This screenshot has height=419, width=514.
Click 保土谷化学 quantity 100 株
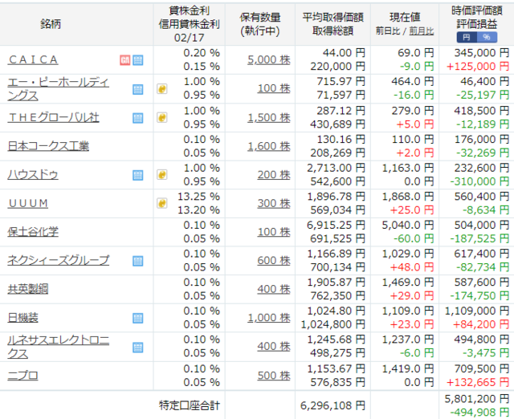point(274,232)
